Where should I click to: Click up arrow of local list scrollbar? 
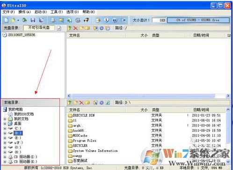coord(228,110)
